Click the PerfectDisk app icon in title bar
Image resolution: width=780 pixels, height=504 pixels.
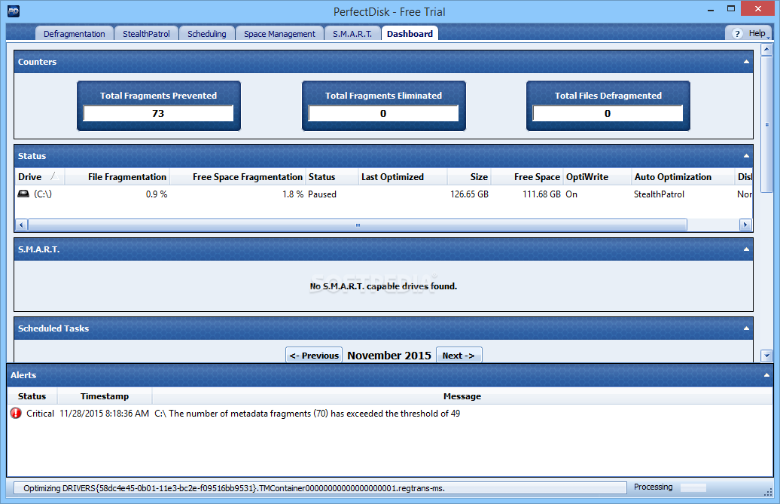coord(14,11)
